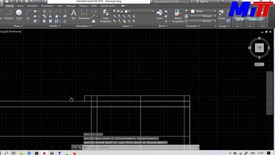Switch to the Express Tools tab
This screenshot has height=155, width=275.
point(108,6)
